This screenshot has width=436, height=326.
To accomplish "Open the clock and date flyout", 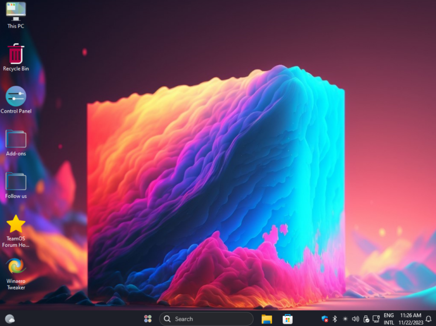I will (x=410, y=319).
